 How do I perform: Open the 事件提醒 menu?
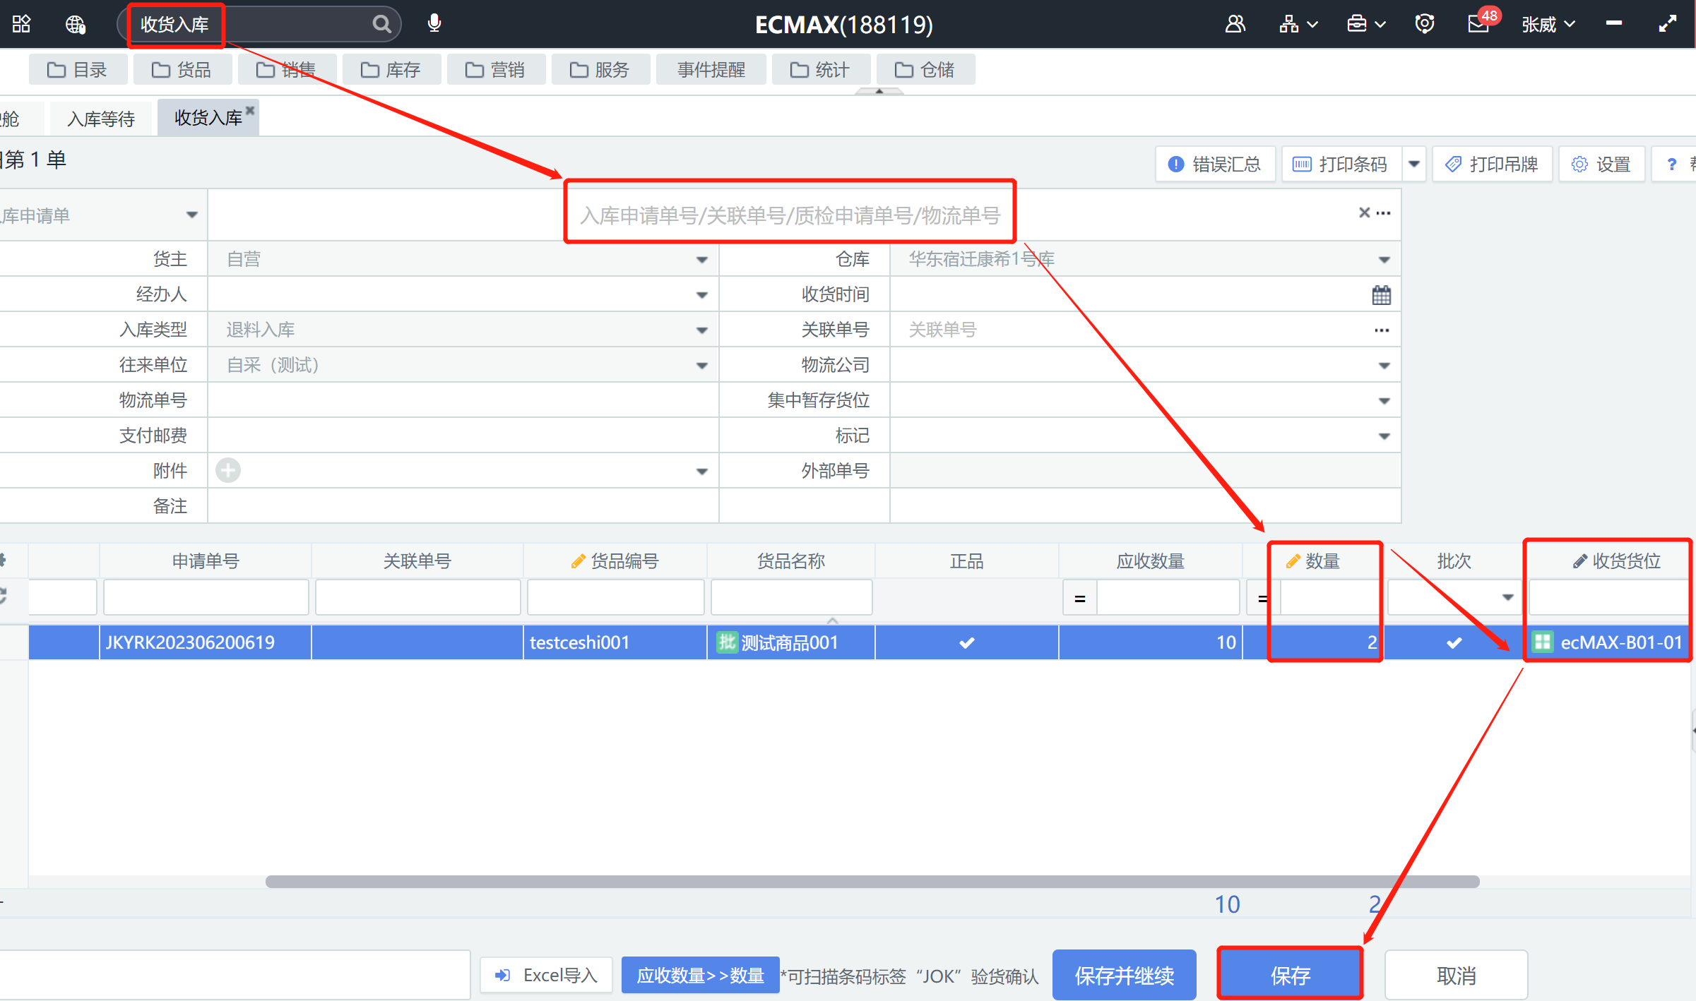pyautogui.click(x=711, y=69)
